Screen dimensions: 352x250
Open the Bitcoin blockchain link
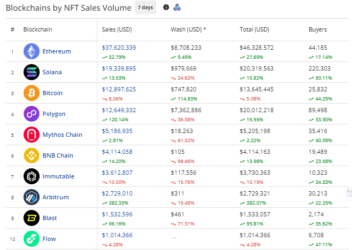pyautogui.click(x=52, y=93)
